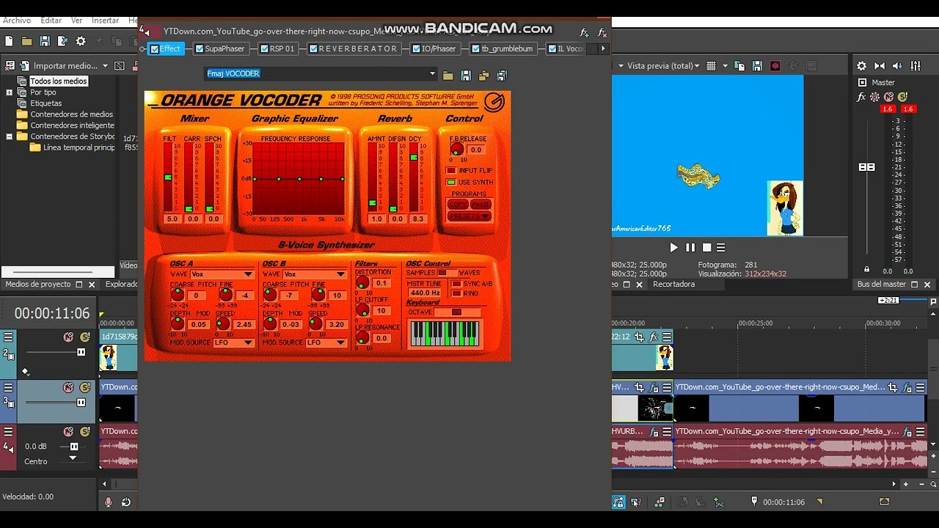Disable the SupaPhaser plug-in checkbox
939x528 pixels.
[x=199, y=49]
